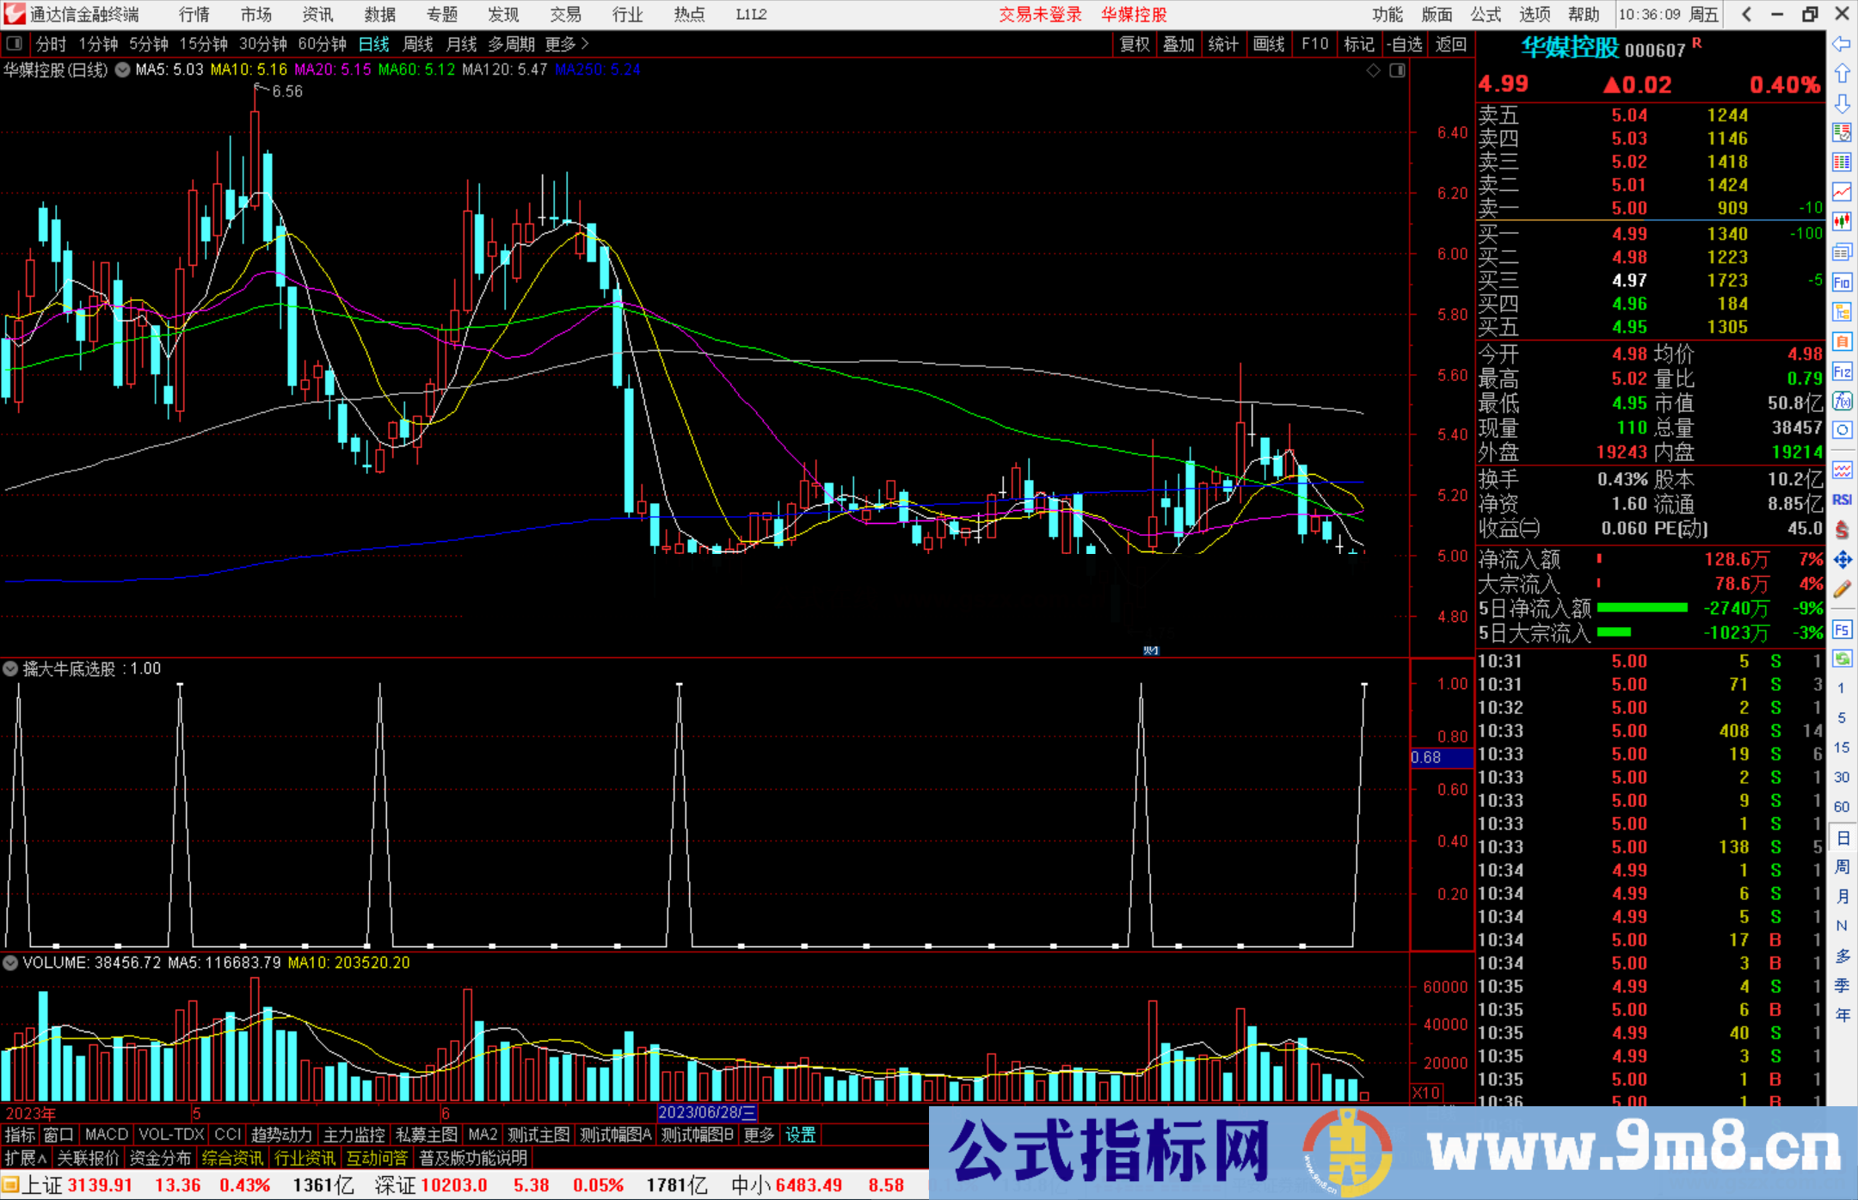The width and height of the screenshot is (1858, 1200).
Task: Click the candlestick chart icon in sidebar
Action: 1842,221
